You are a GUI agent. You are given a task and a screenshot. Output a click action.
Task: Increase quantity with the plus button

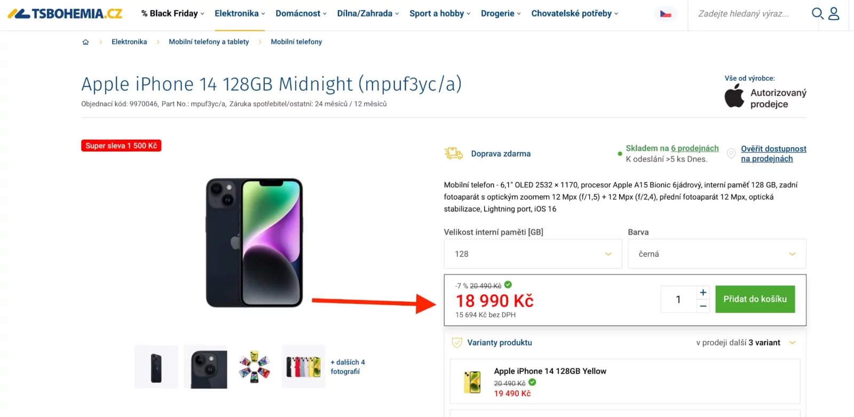click(703, 292)
